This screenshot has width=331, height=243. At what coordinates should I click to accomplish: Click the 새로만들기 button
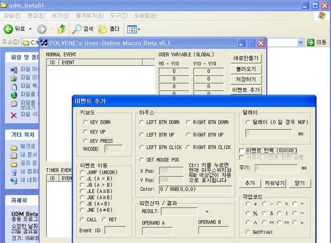(246, 58)
